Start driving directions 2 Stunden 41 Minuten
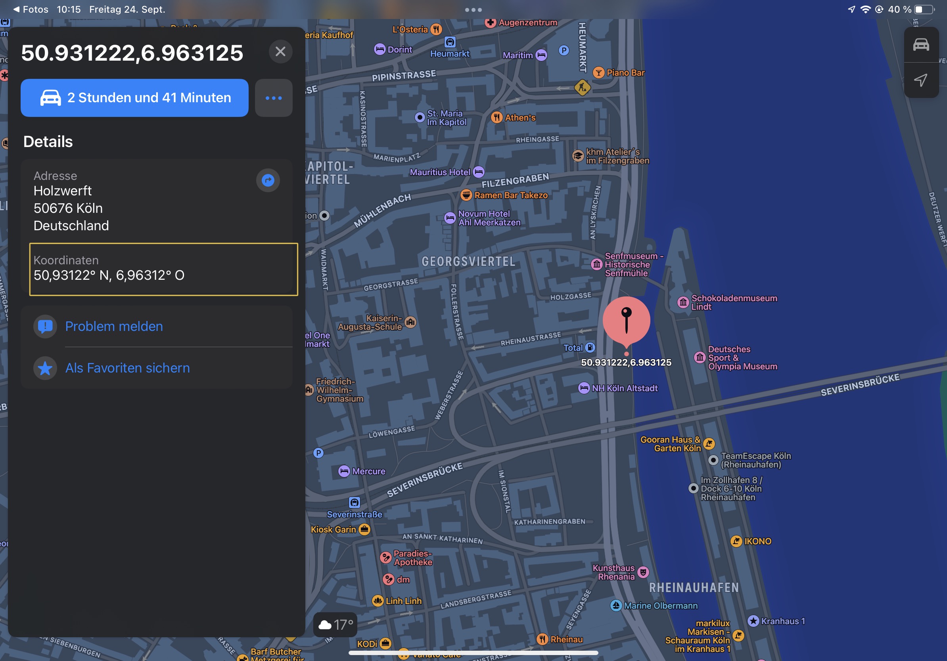 click(x=134, y=97)
